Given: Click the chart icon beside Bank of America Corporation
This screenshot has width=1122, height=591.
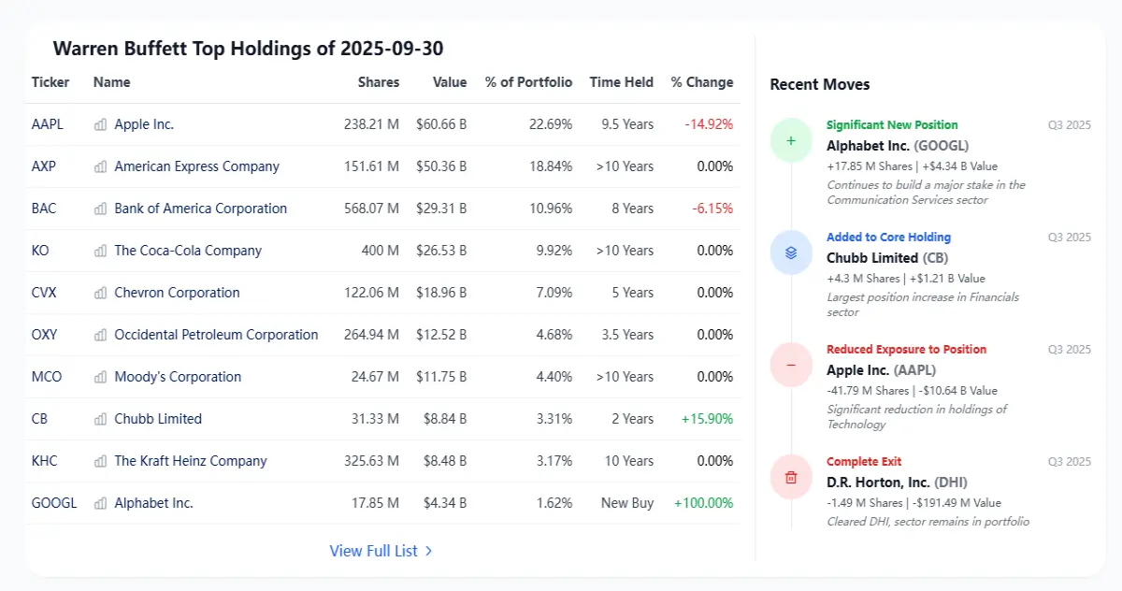Looking at the screenshot, I should tap(100, 209).
